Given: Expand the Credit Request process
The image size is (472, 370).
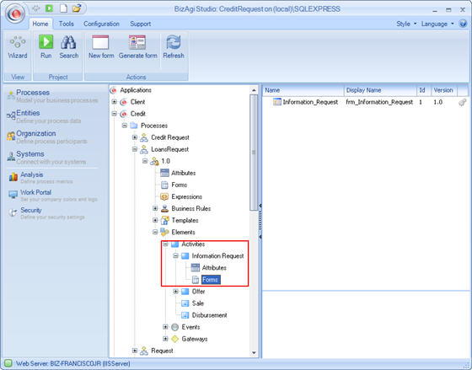Looking at the screenshot, I should pyautogui.click(x=135, y=137).
